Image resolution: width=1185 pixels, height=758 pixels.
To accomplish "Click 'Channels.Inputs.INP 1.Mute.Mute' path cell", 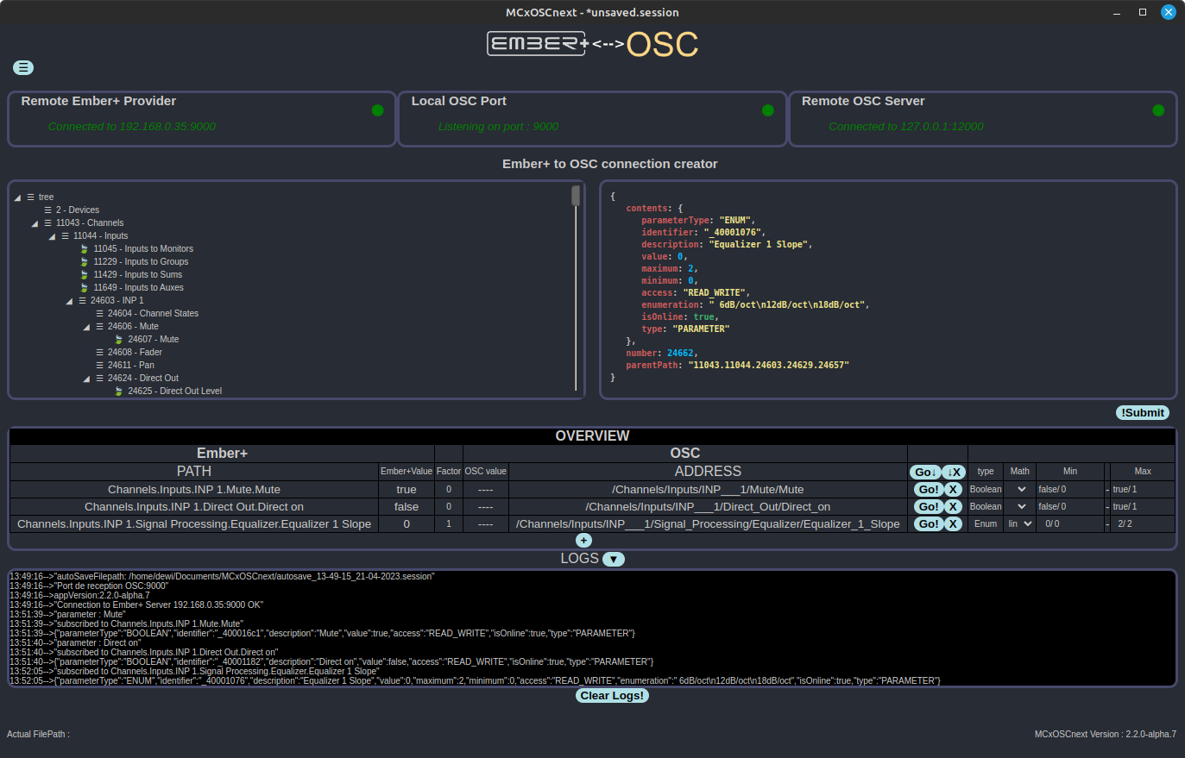I will [194, 490].
